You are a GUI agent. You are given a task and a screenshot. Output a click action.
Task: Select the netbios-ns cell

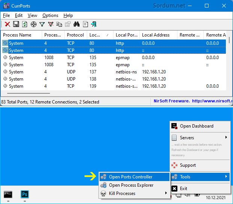[126, 72]
